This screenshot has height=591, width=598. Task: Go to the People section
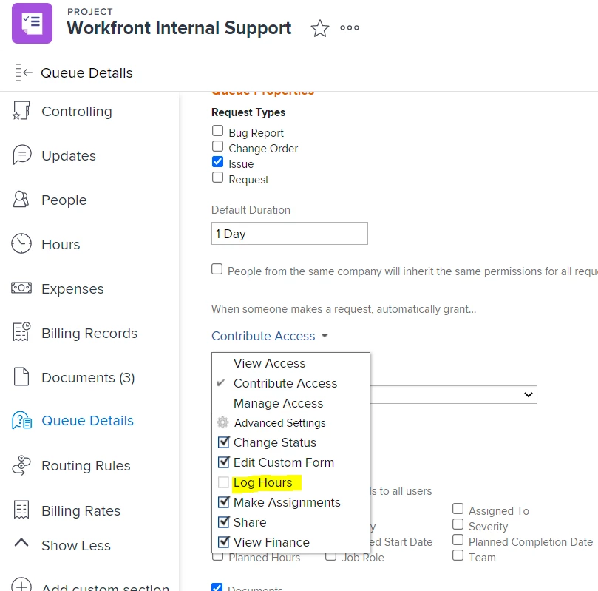tap(64, 200)
